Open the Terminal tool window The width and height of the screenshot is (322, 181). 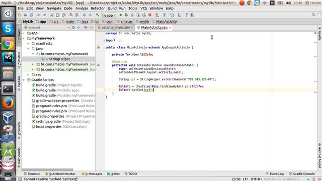tap(31, 174)
